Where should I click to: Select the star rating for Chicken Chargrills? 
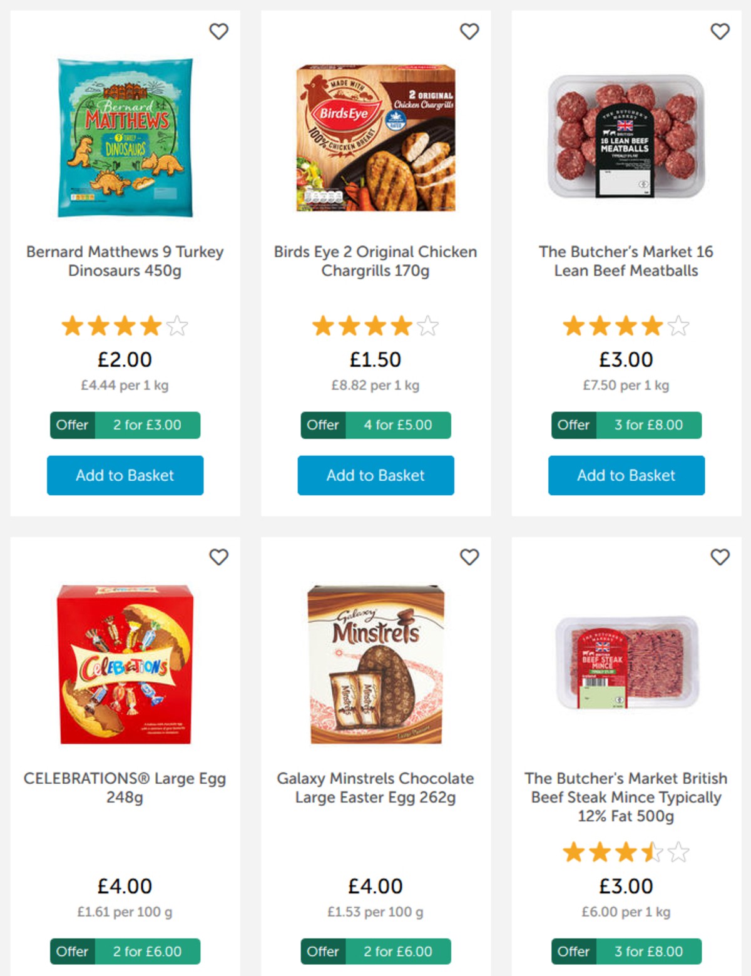click(x=375, y=326)
